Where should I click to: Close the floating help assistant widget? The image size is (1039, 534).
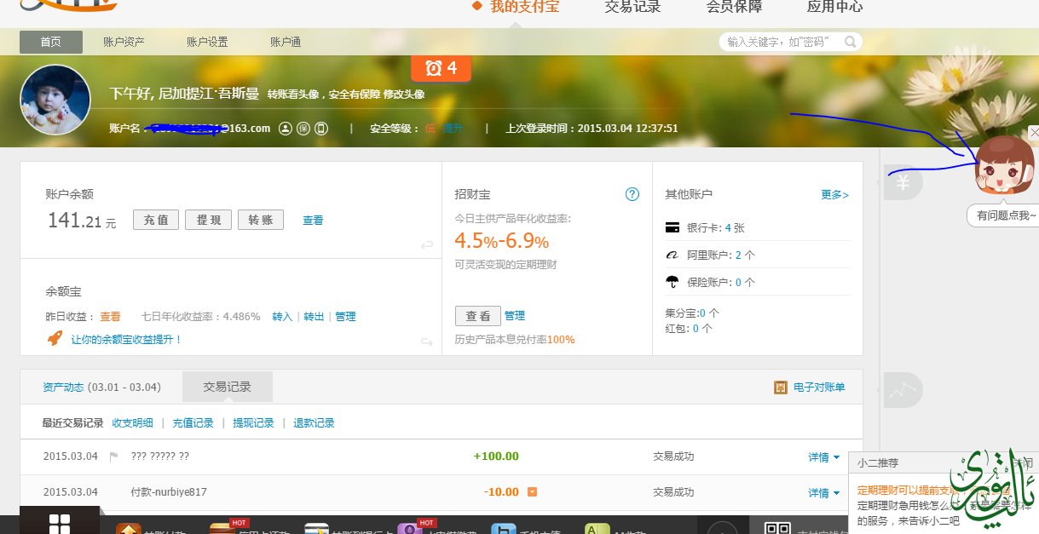point(1034,132)
